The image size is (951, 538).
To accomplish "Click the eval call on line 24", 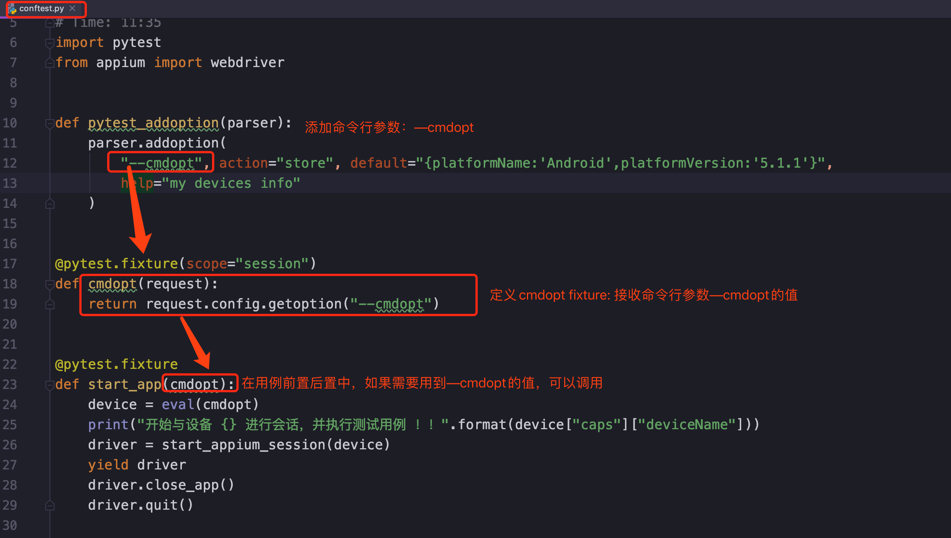I will [178, 405].
